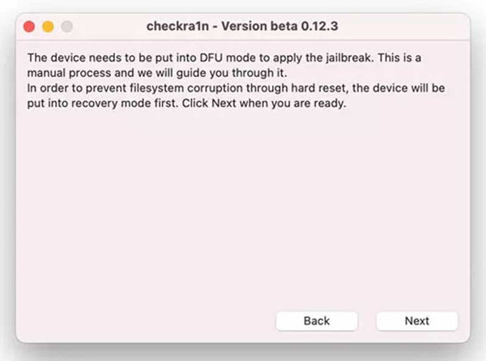
Task: Click the empty space left of Back button
Action: pyautogui.click(x=146, y=320)
